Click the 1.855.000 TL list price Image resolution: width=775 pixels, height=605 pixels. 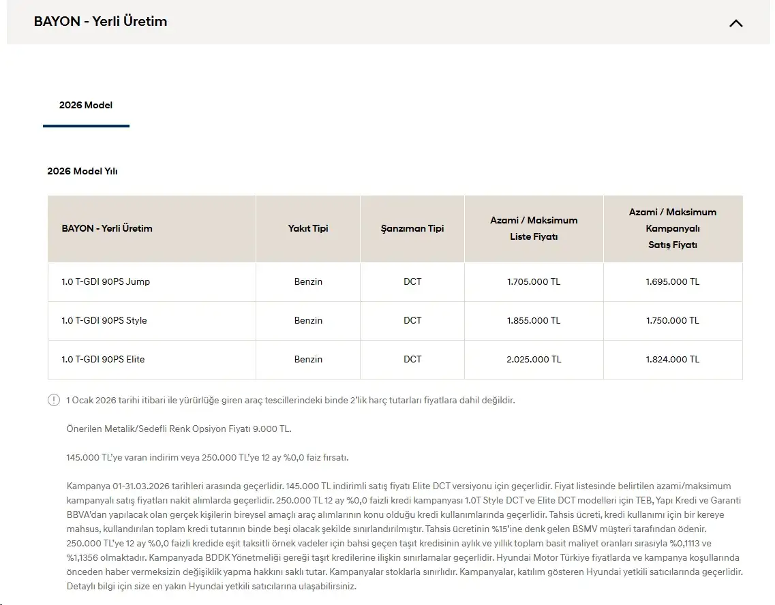[534, 320]
